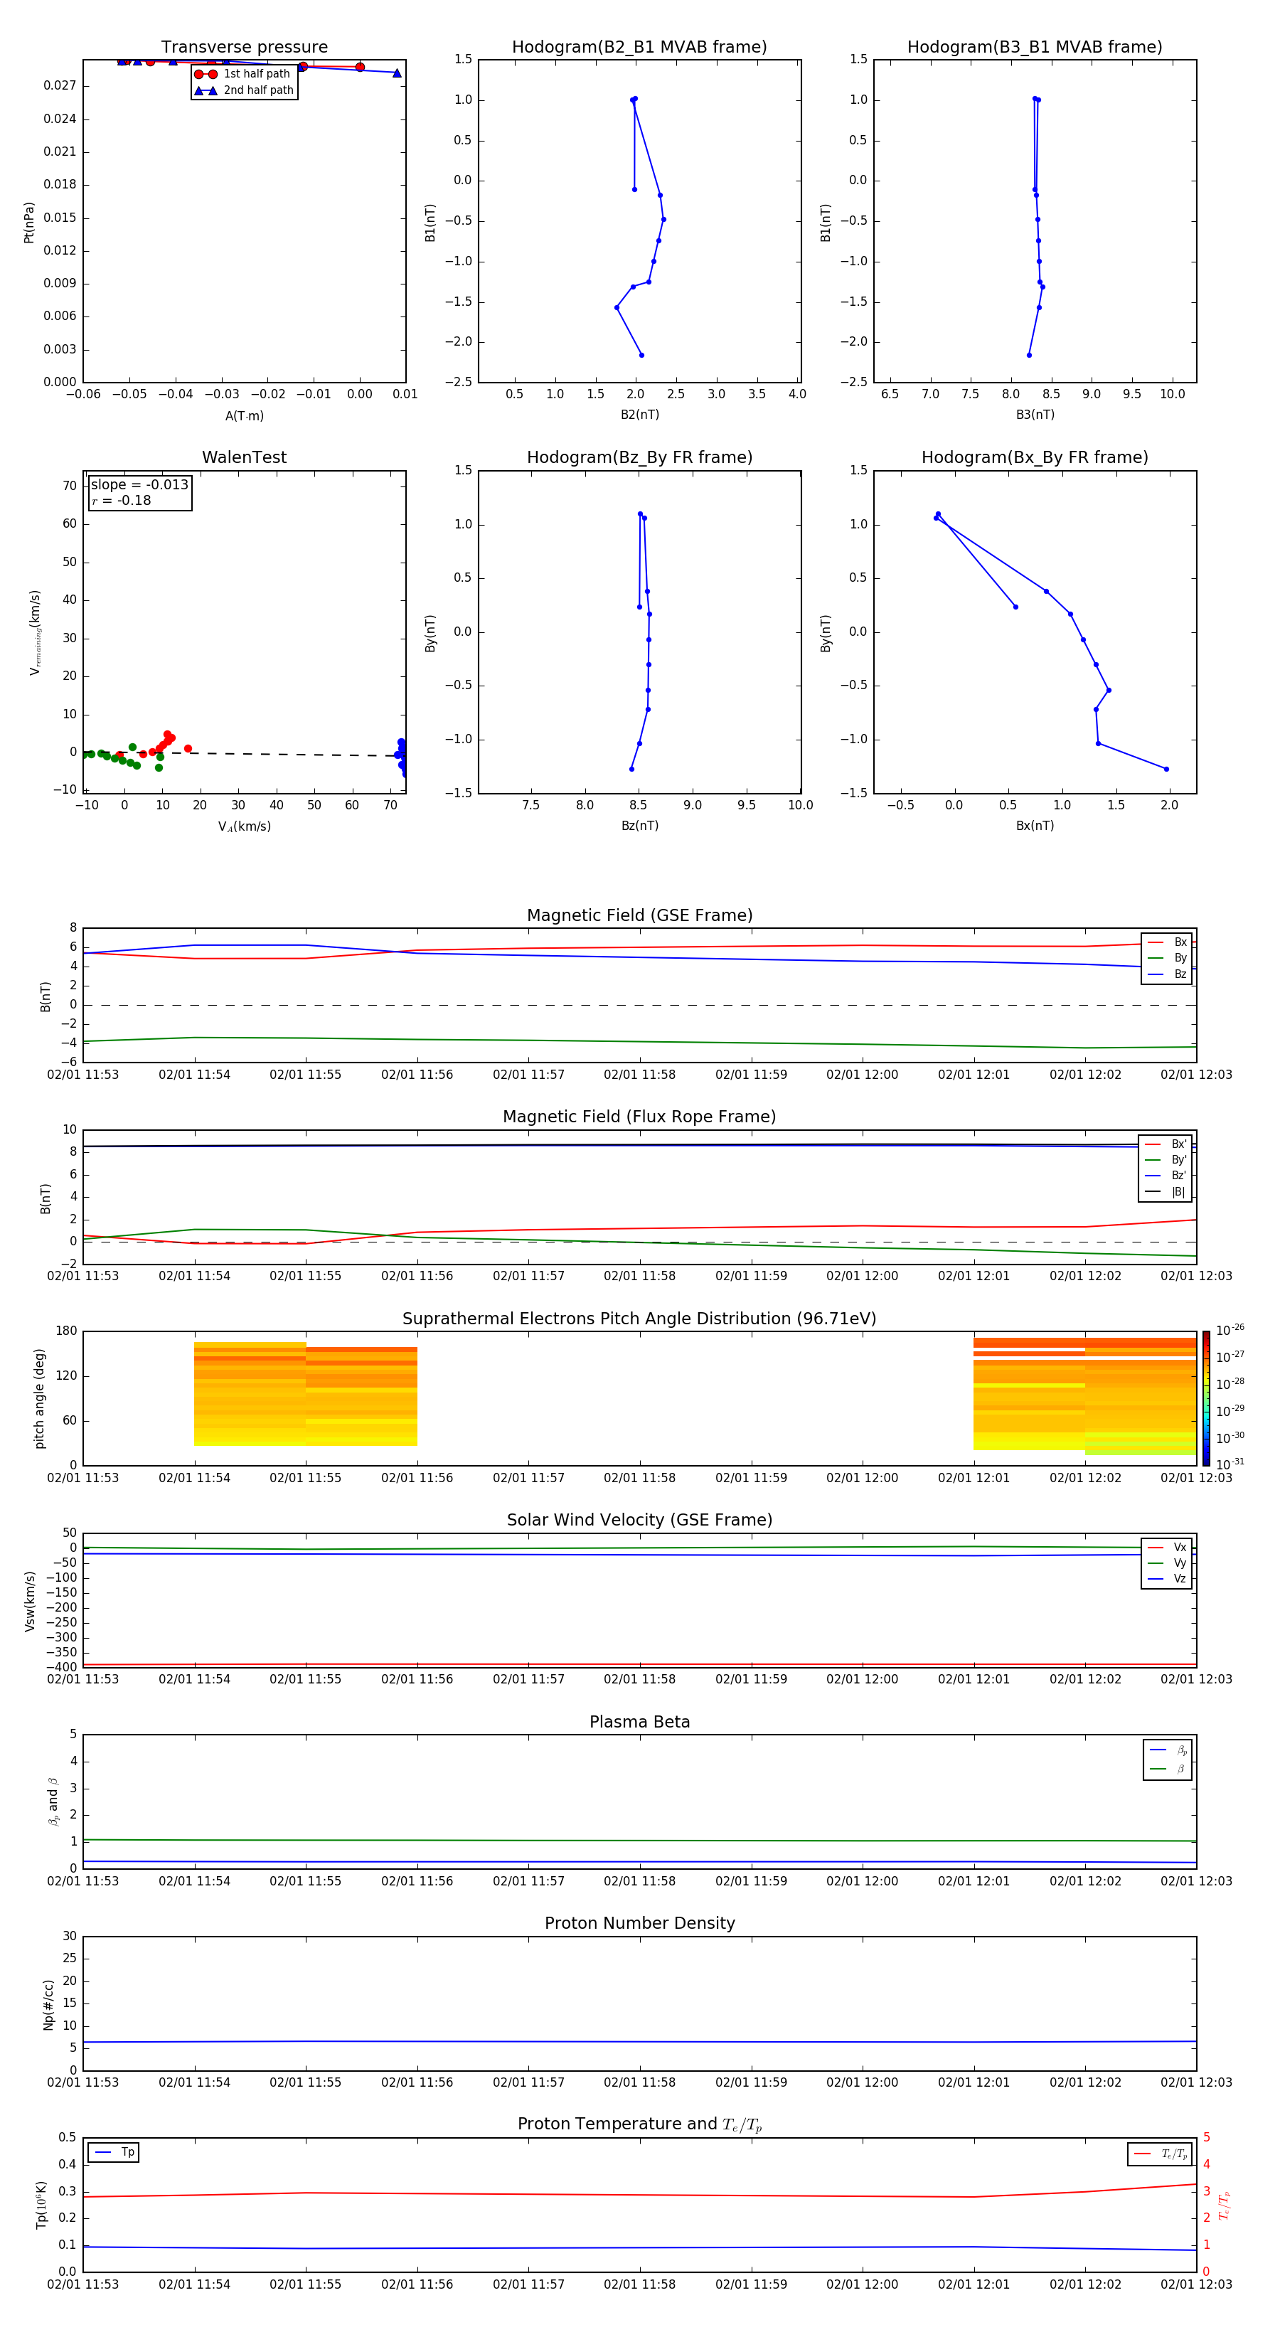
Task: Click the 'Proton Number Density' title
Action: pos(639,1923)
